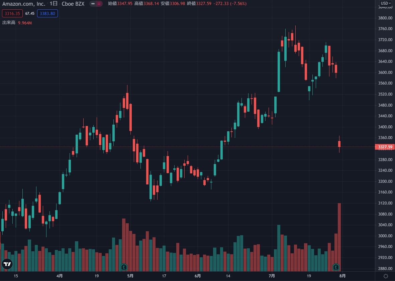Click the 6月 label on time axis
Viewport: 395px width, 281px height.
coord(198,276)
